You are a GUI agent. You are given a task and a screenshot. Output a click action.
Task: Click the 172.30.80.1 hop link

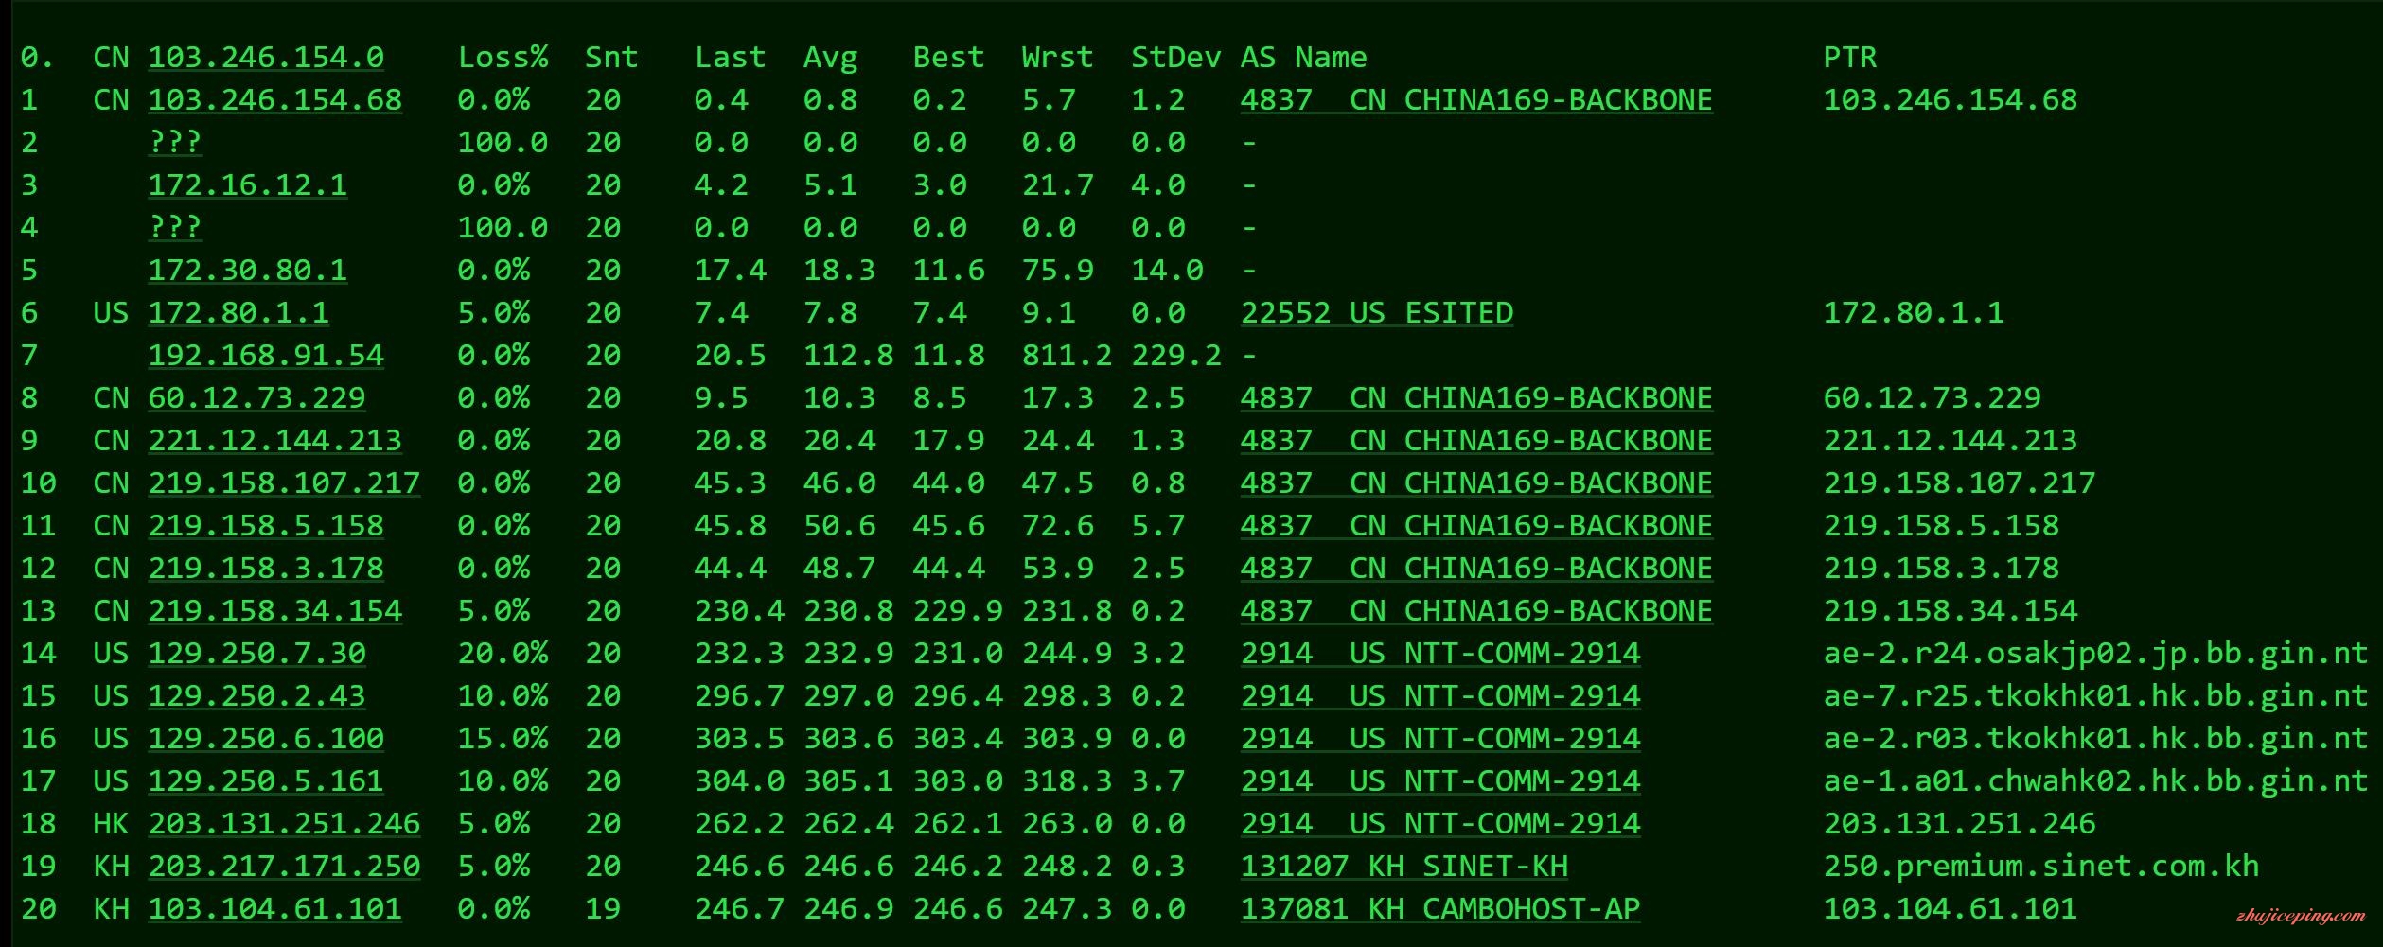pyautogui.click(x=247, y=271)
